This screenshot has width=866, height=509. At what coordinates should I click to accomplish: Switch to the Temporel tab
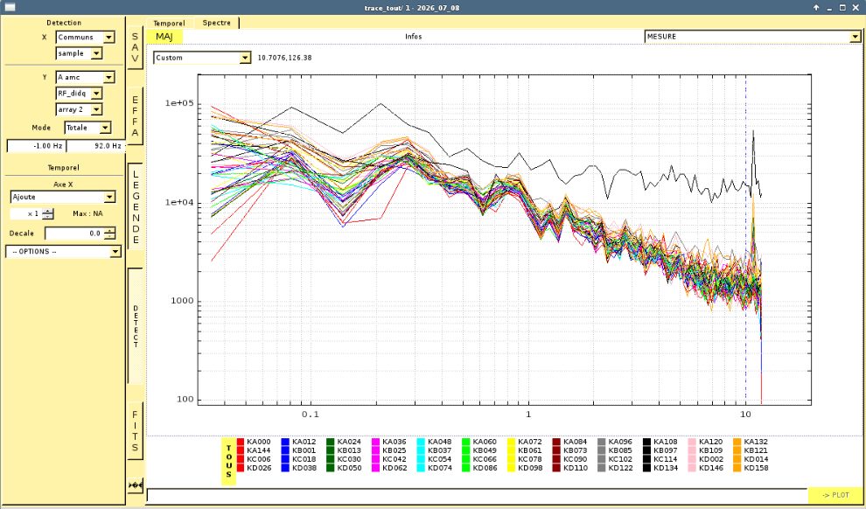(x=170, y=24)
